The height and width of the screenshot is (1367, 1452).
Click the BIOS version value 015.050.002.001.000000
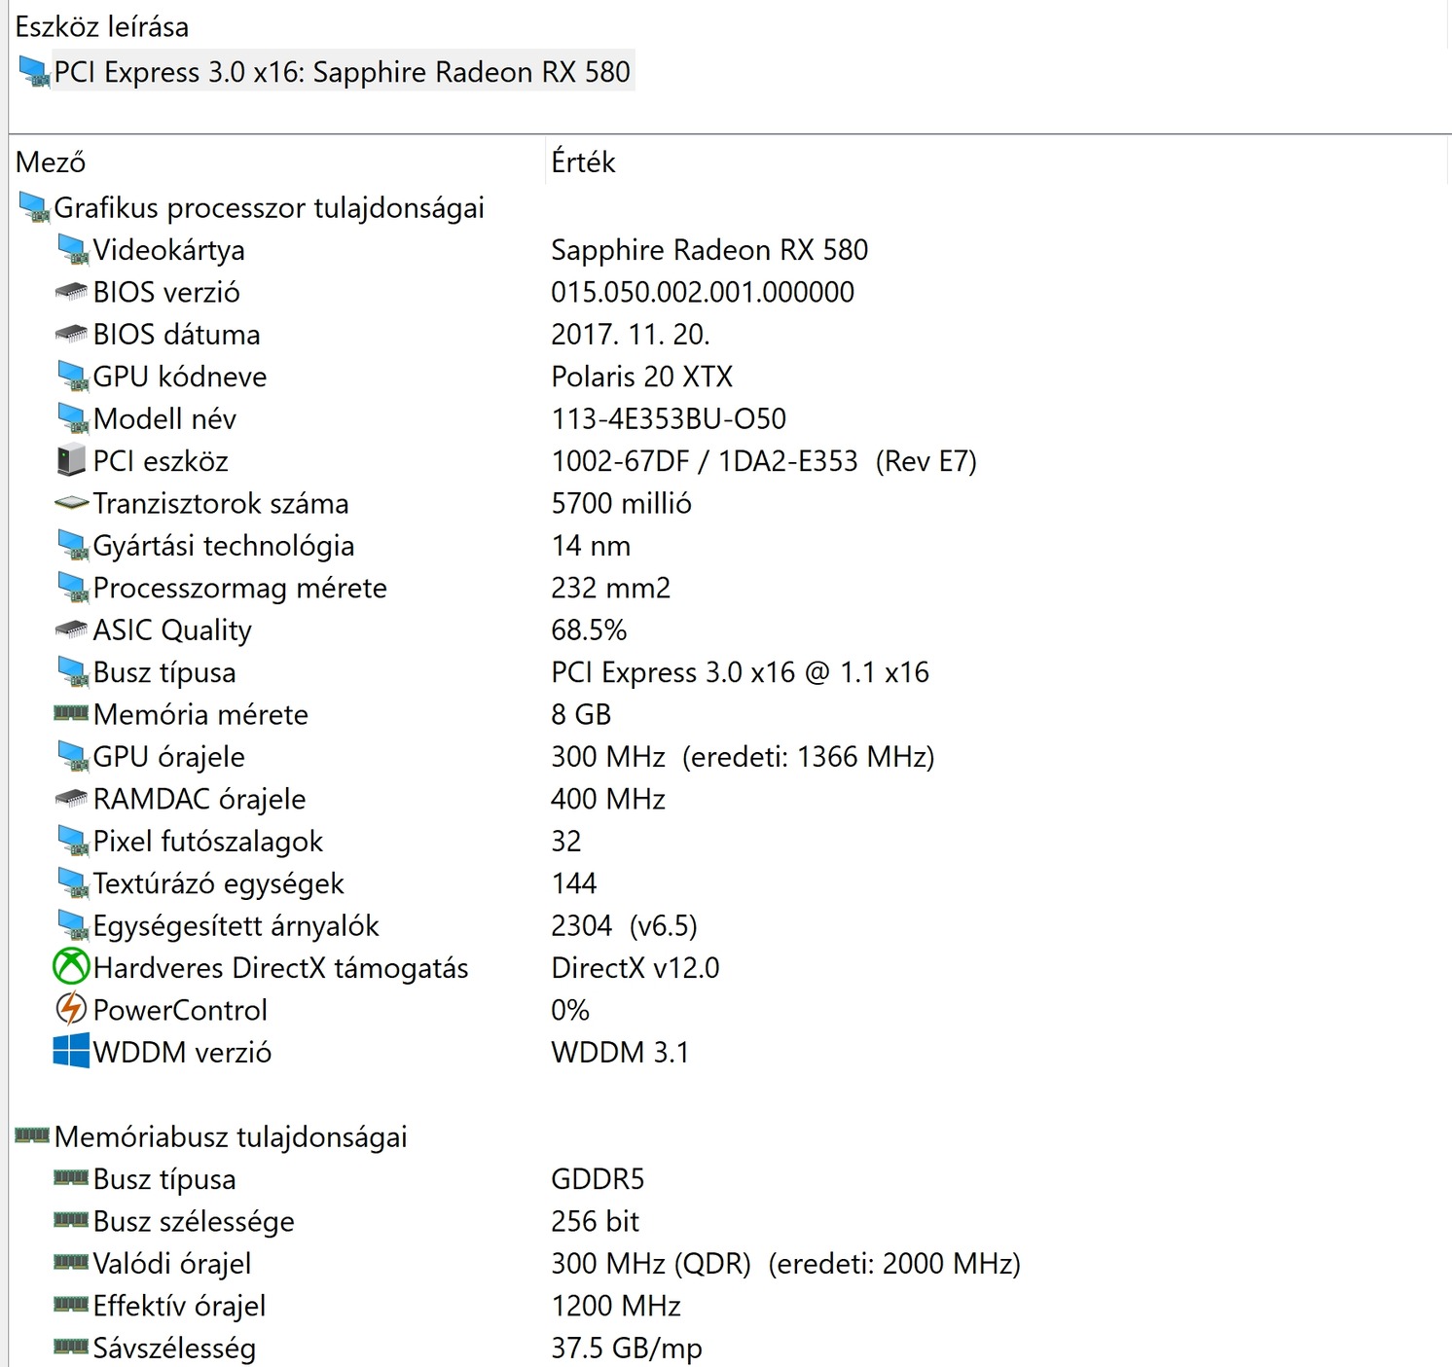pyautogui.click(x=702, y=292)
